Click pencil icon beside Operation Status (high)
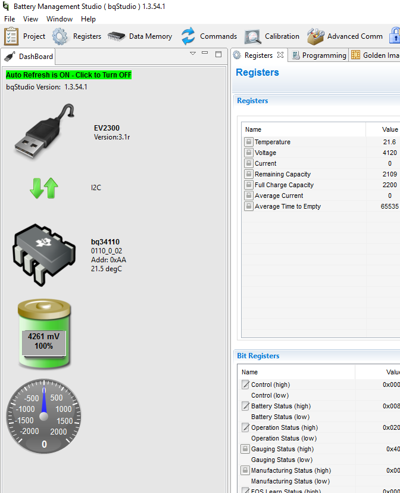 [x=245, y=427]
